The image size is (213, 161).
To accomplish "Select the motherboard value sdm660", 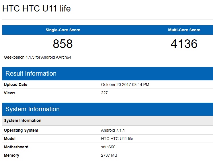I will (x=108, y=147).
